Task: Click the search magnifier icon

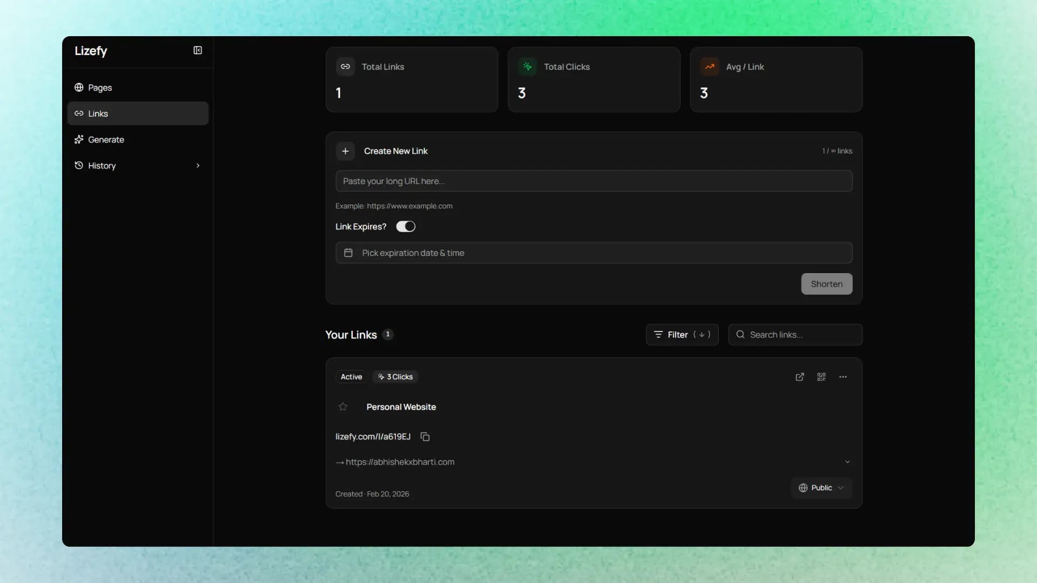Action: 742,335
